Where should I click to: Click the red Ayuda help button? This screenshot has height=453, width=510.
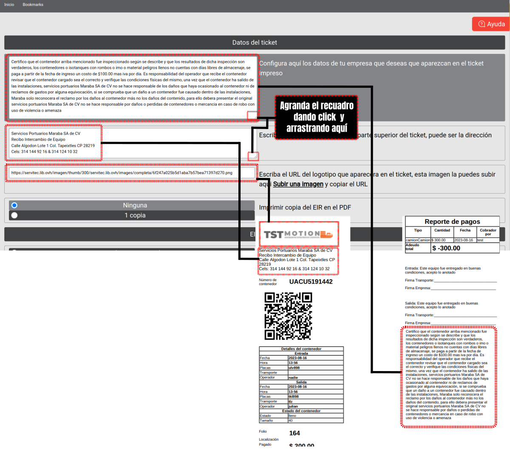point(491,24)
